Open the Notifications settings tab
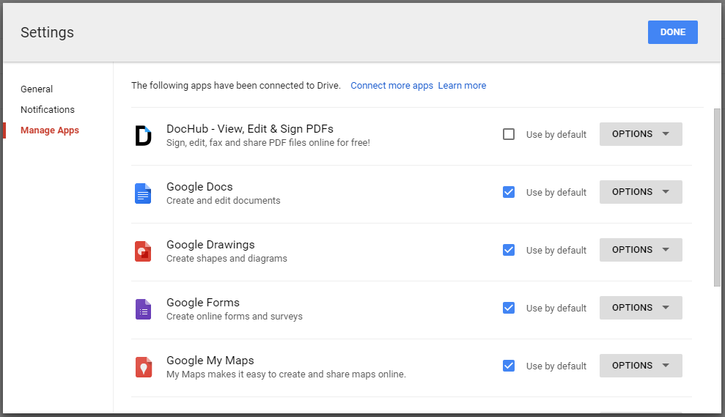This screenshot has height=417, width=725. (x=48, y=110)
